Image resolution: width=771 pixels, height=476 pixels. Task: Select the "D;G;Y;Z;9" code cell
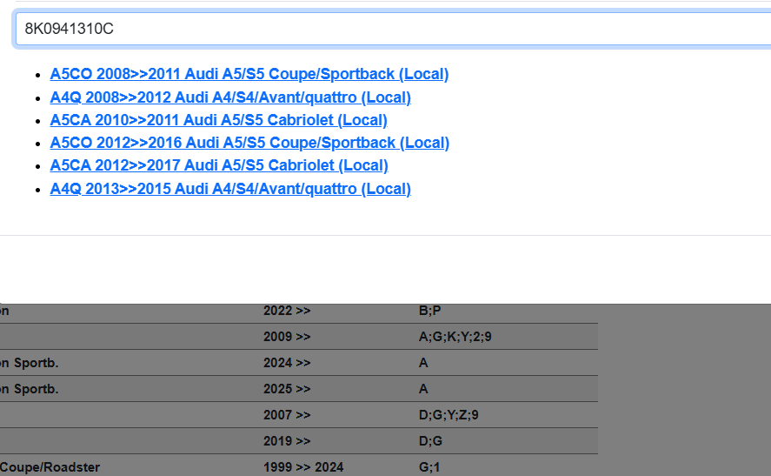pyautogui.click(x=449, y=415)
